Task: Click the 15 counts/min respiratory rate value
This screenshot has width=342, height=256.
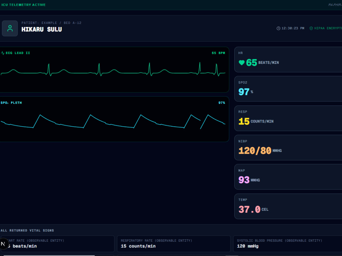Action: point(138,246)
